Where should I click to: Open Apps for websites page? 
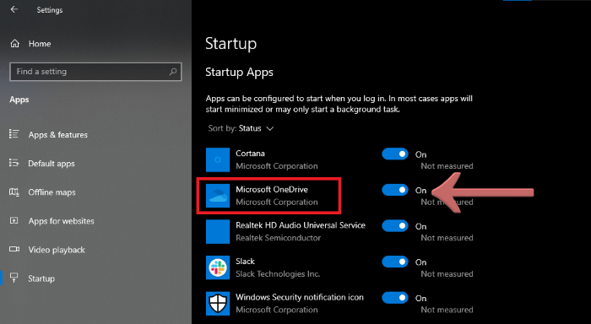(x=61, y=221)
